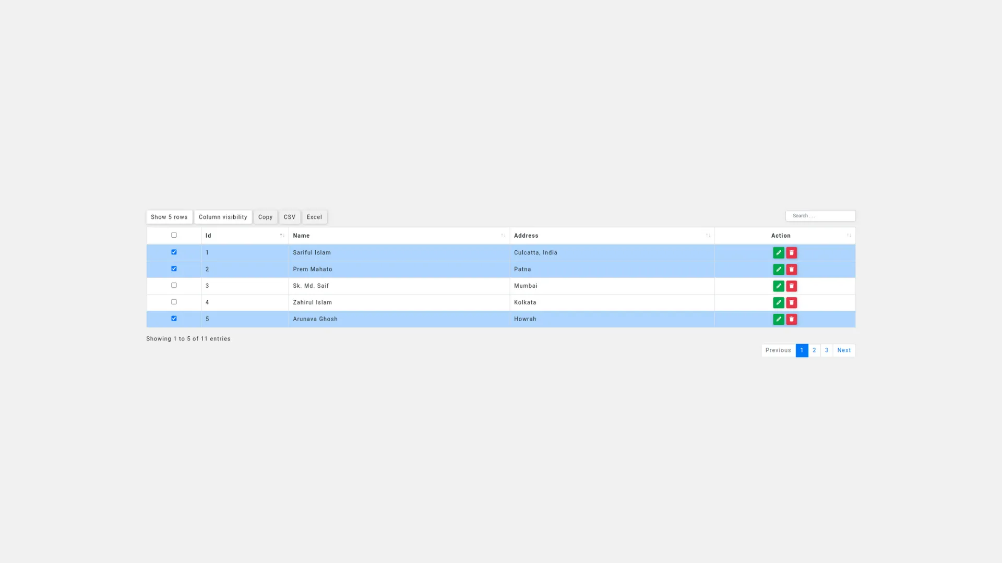The height and width of the screenshot is (563, 1002).
Task: Toggle the select-all checkbox in header
Action: [x=174, y=235]
